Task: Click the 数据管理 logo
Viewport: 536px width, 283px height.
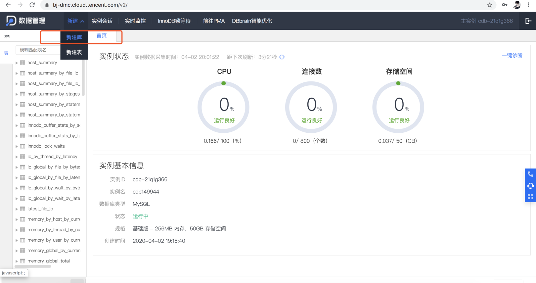Action: tap(25, 21)
